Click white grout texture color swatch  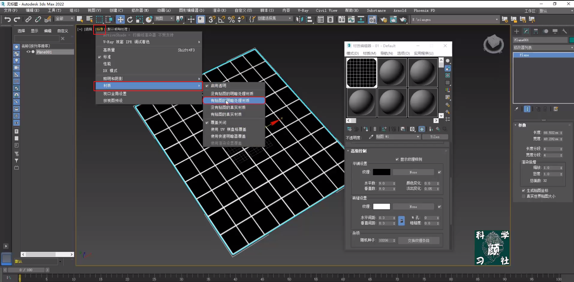click(381, 206)
